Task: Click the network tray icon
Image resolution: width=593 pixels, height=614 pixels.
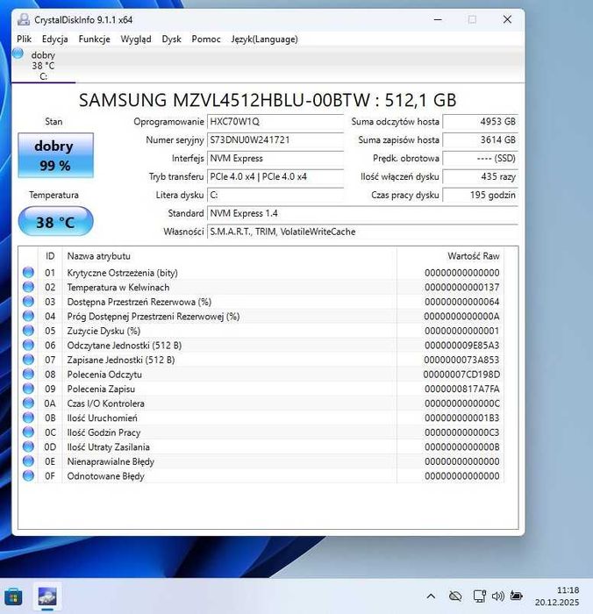Action: point(480,596)
